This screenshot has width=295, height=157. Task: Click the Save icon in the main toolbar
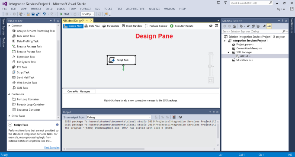[x=33, y=14]
